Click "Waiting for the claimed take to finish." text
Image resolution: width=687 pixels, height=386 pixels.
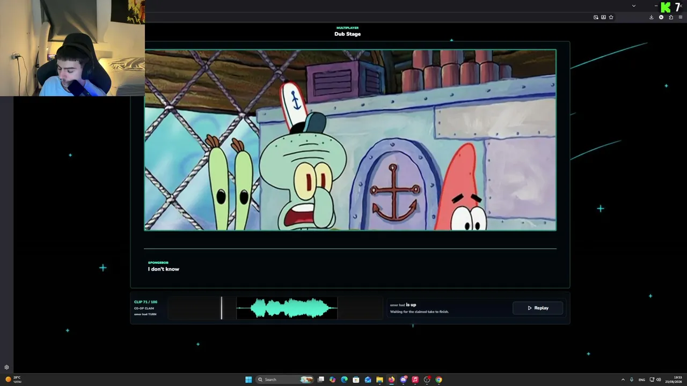point(419,311)
